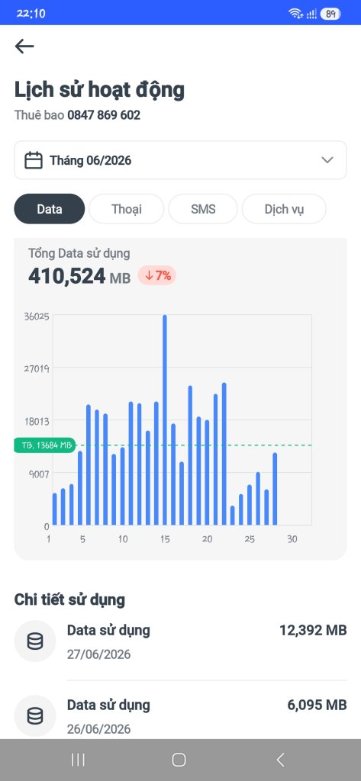361x781 pixels.
Task: Select the Data tab
Action: click(x=50, y=209)
